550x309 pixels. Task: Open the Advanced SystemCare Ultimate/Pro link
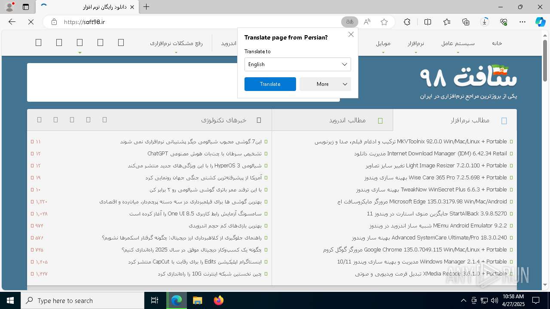tap(429, 238)
